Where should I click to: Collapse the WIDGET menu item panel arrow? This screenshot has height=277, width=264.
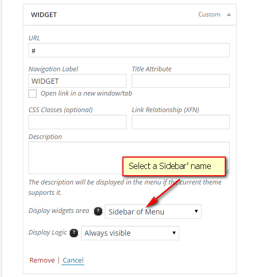tap(229, 14)
